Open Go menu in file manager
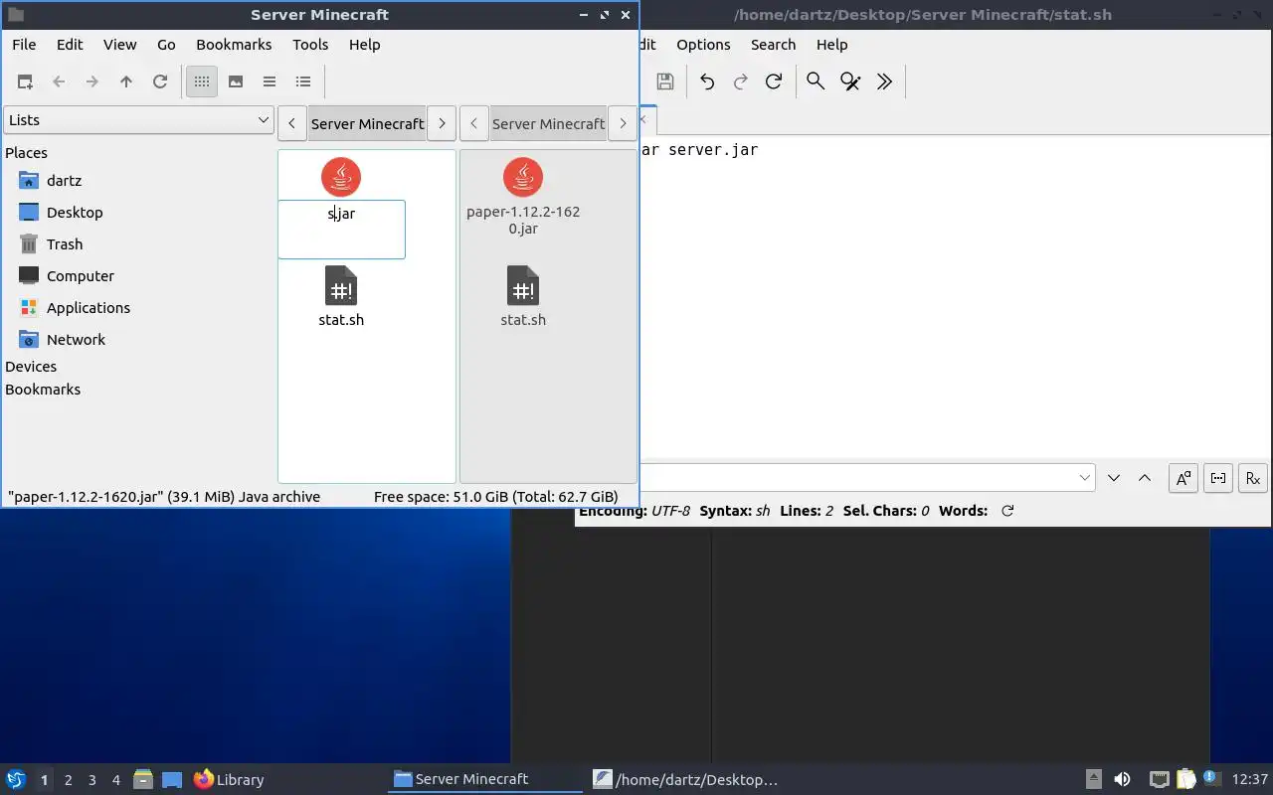The image size is (1273, 795). click(x=166, y=45)
